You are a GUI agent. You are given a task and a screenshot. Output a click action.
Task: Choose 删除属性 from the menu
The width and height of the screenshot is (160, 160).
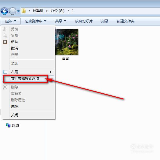[28, 100]
